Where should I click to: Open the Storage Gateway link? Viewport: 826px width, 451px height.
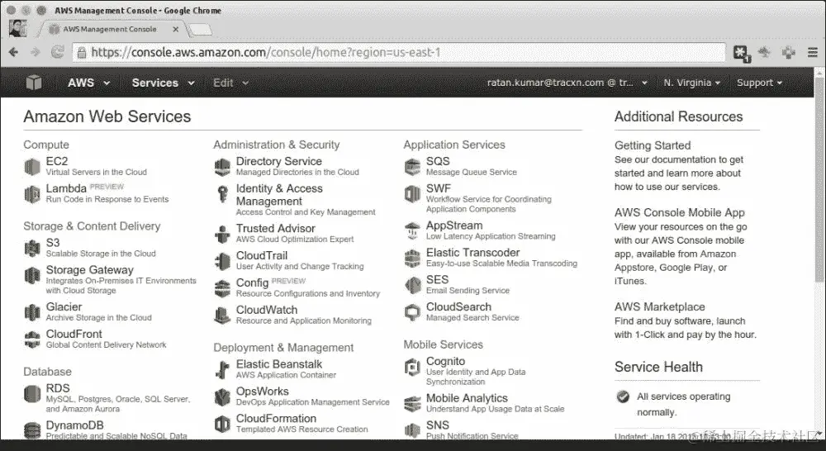pos(89,270)
